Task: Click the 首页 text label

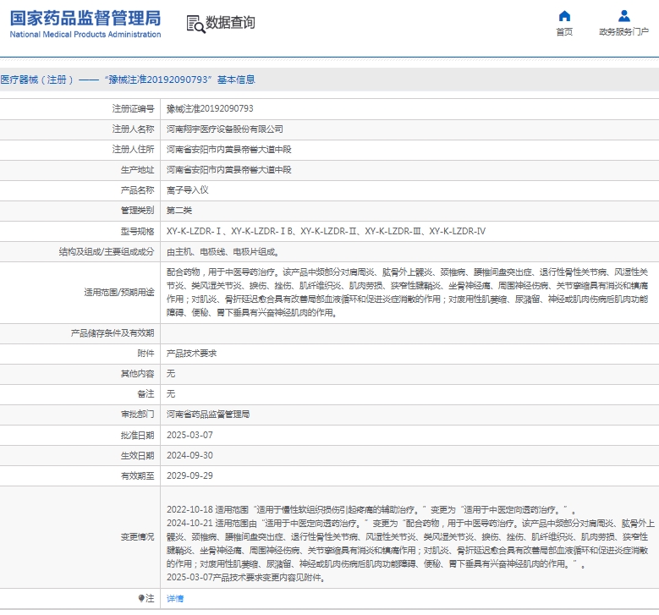Action: 564,32
